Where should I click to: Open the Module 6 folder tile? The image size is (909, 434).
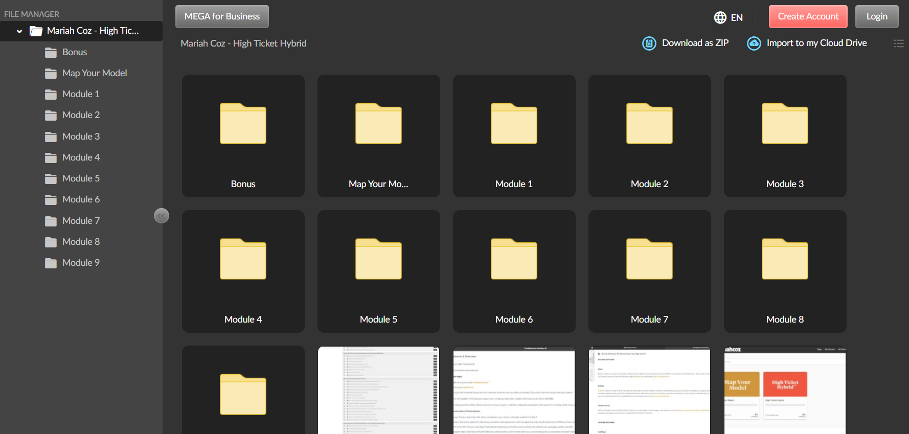click(x=514, y=271)
